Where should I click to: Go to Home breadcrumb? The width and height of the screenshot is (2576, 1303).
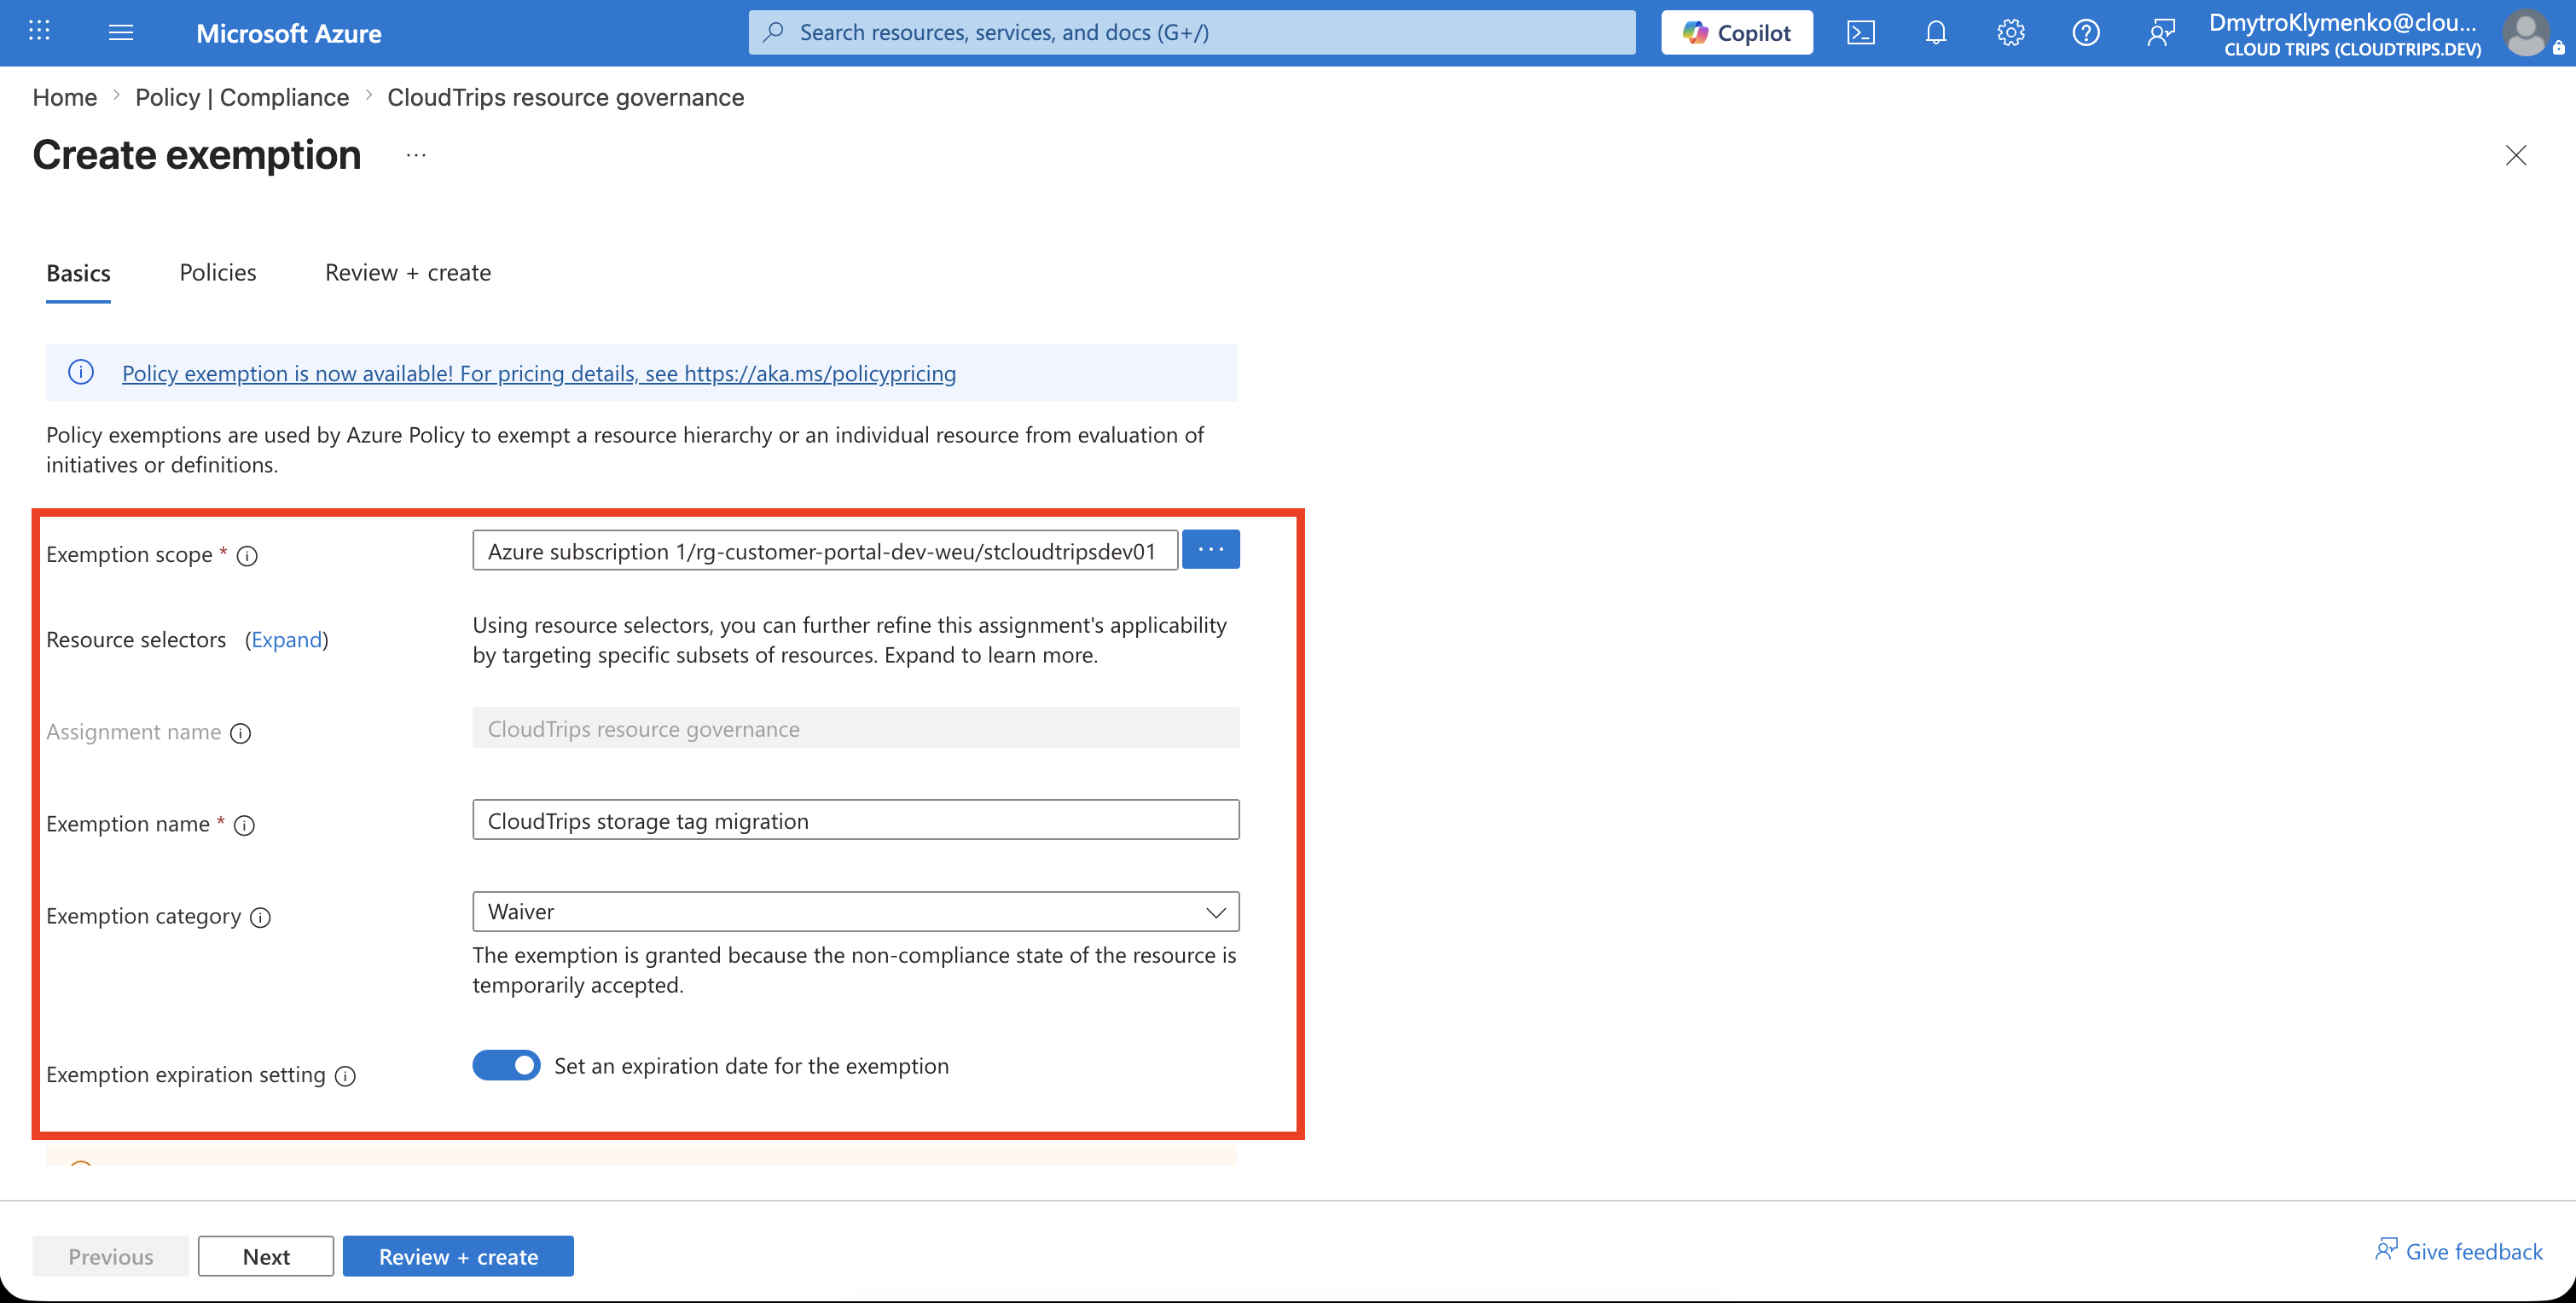(65, 97)
